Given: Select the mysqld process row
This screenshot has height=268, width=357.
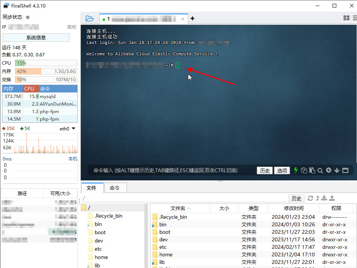Looking at the screenshot, I should pyautogui.click(x=40, y=96).
